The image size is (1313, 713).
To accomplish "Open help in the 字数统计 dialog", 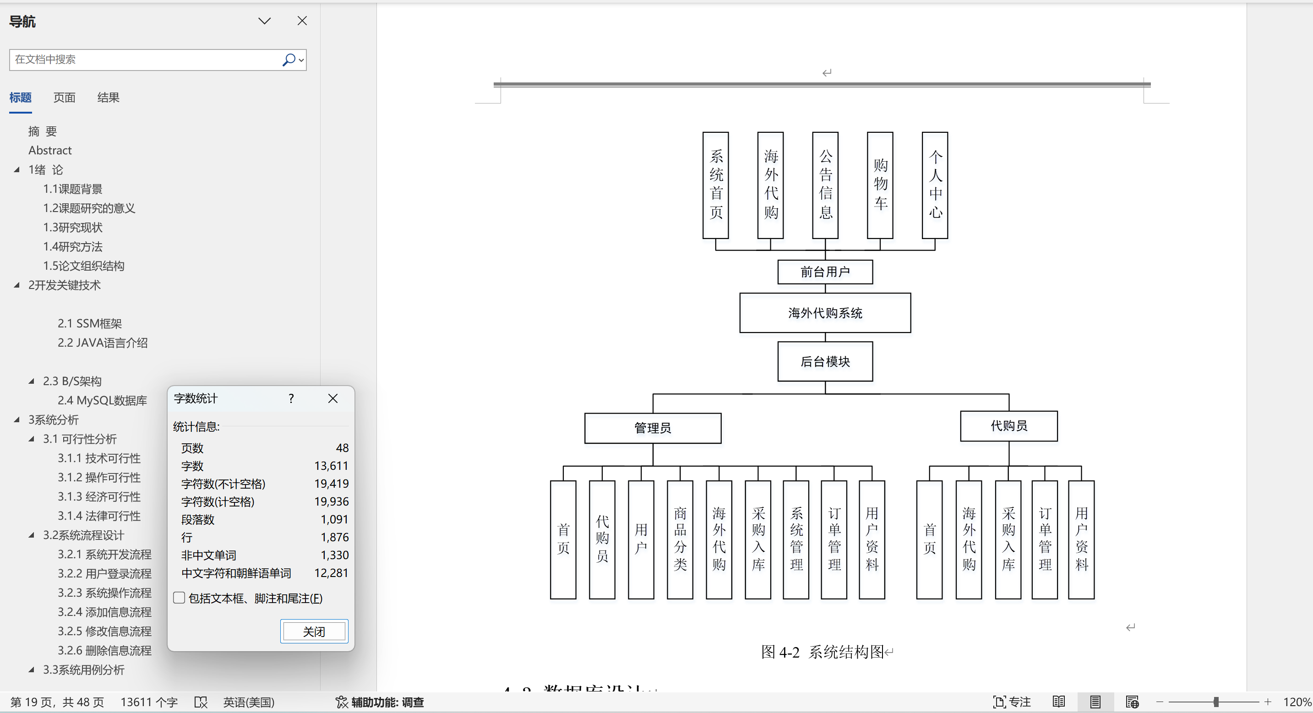I will [291, 398].
